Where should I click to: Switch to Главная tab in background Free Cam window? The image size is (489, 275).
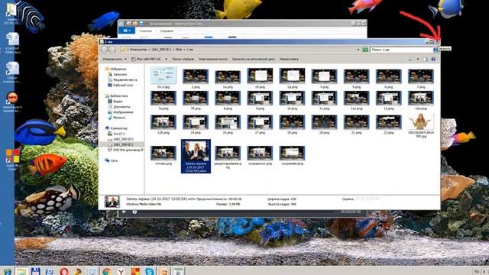145,31
